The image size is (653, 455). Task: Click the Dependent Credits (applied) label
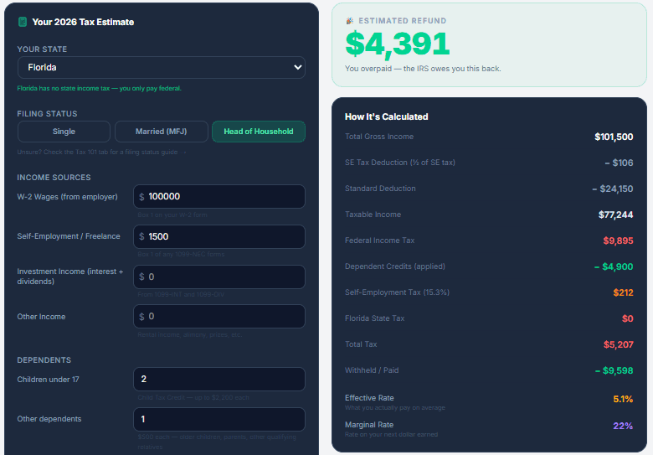click(x=395, y=266)
